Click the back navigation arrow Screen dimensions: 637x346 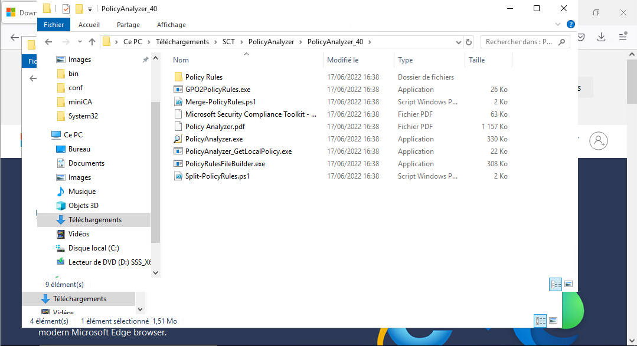(x=48, y=42)
